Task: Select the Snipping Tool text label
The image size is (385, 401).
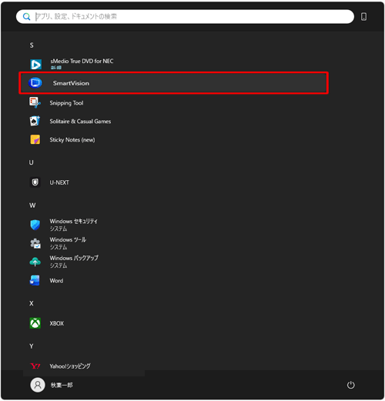Action: click(66, 103)
